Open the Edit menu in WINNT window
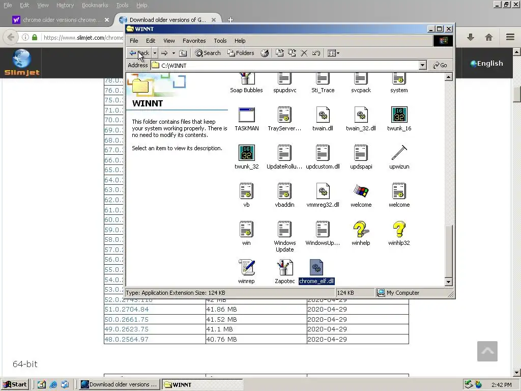 click(x=151, y=41)
